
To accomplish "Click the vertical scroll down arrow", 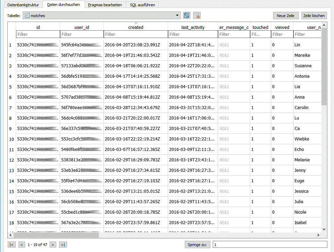I will [x=324, y=229].
